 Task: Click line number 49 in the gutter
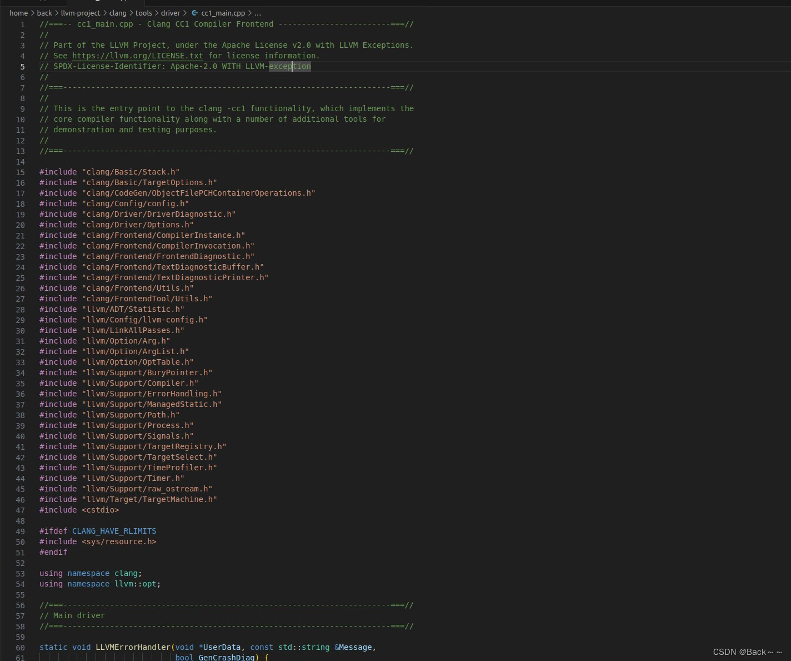(21, 531)
